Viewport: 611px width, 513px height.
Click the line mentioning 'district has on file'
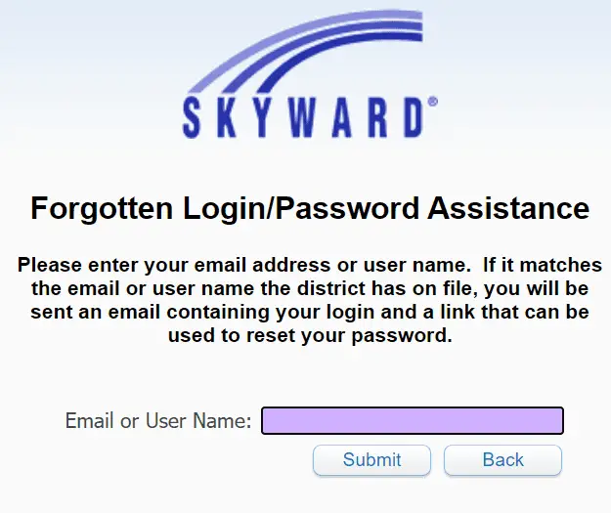[x=310, y=288]
